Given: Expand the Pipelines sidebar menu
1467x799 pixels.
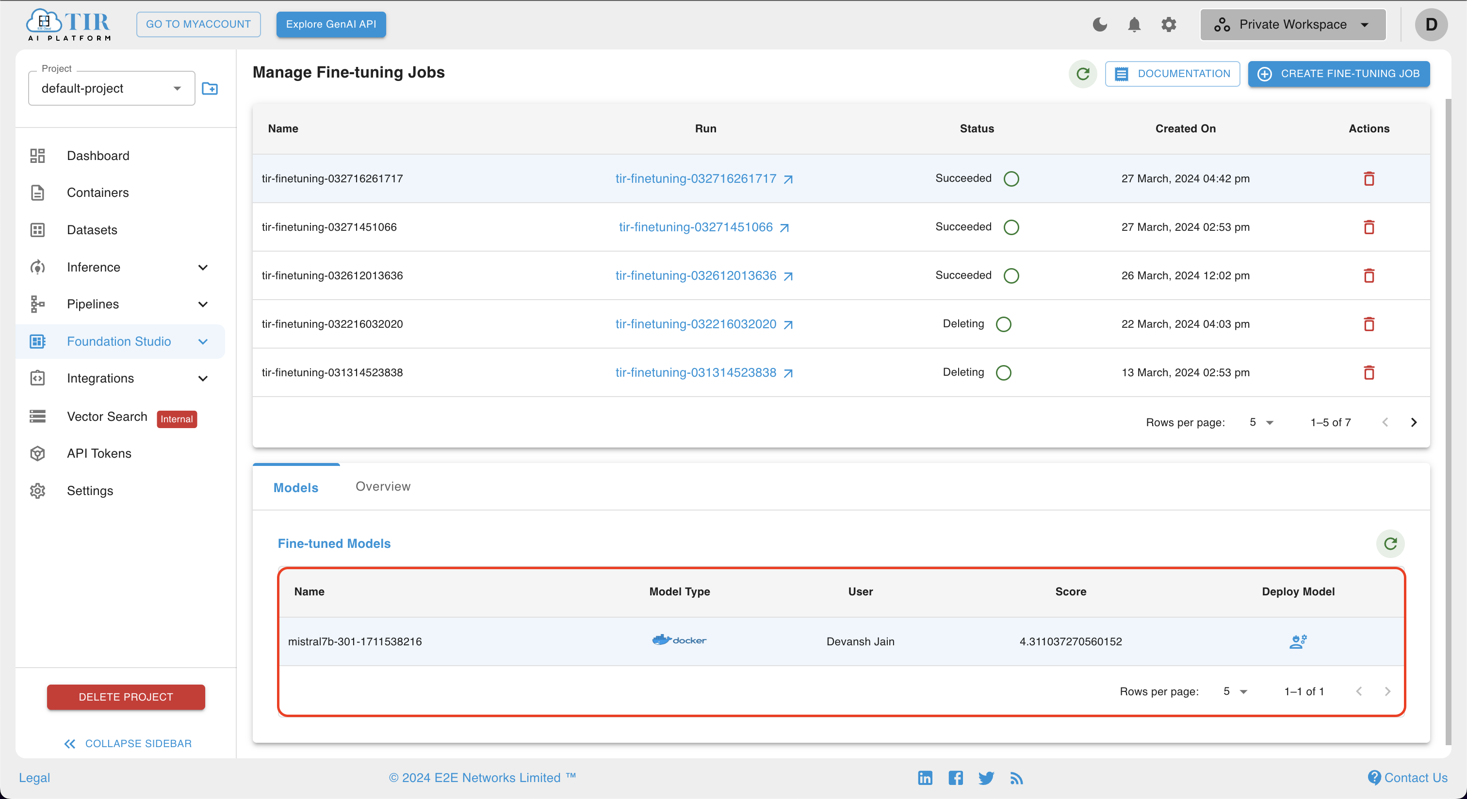Looking at the screenshot, I should tap(120, 304).
